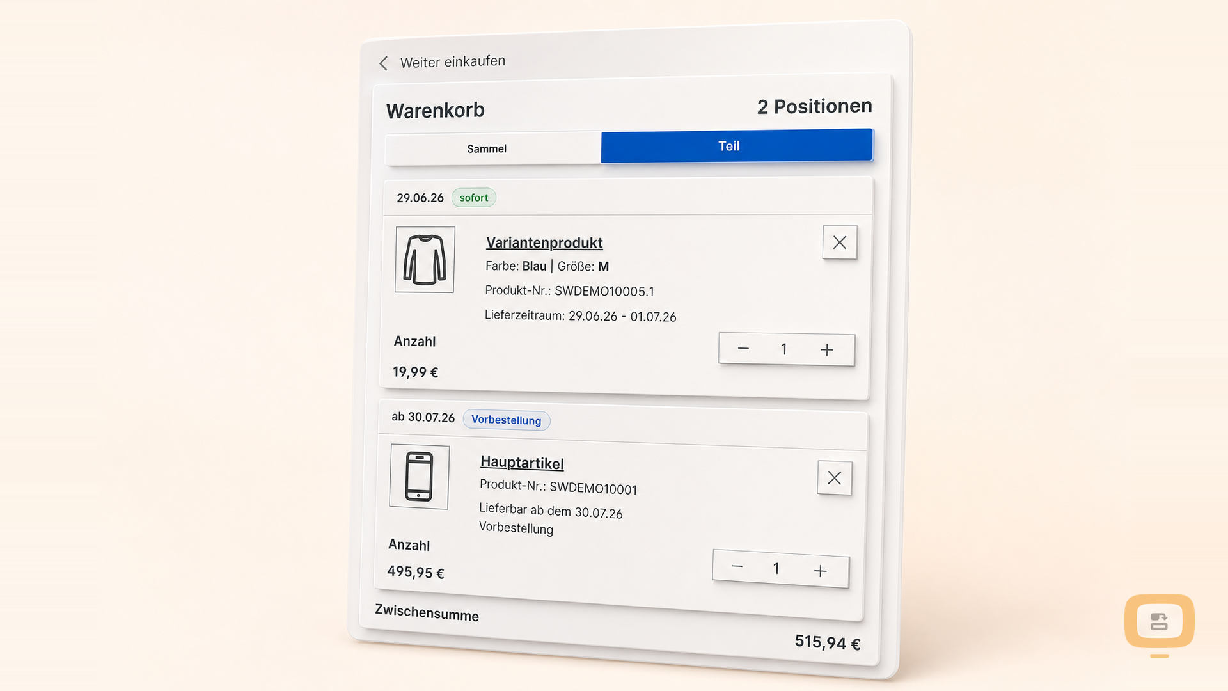Screen dimensions: 1228x691
Task: Increase quantity of Hauptartikel with plus
Action: pyautogui.click(x=821, y=571)
